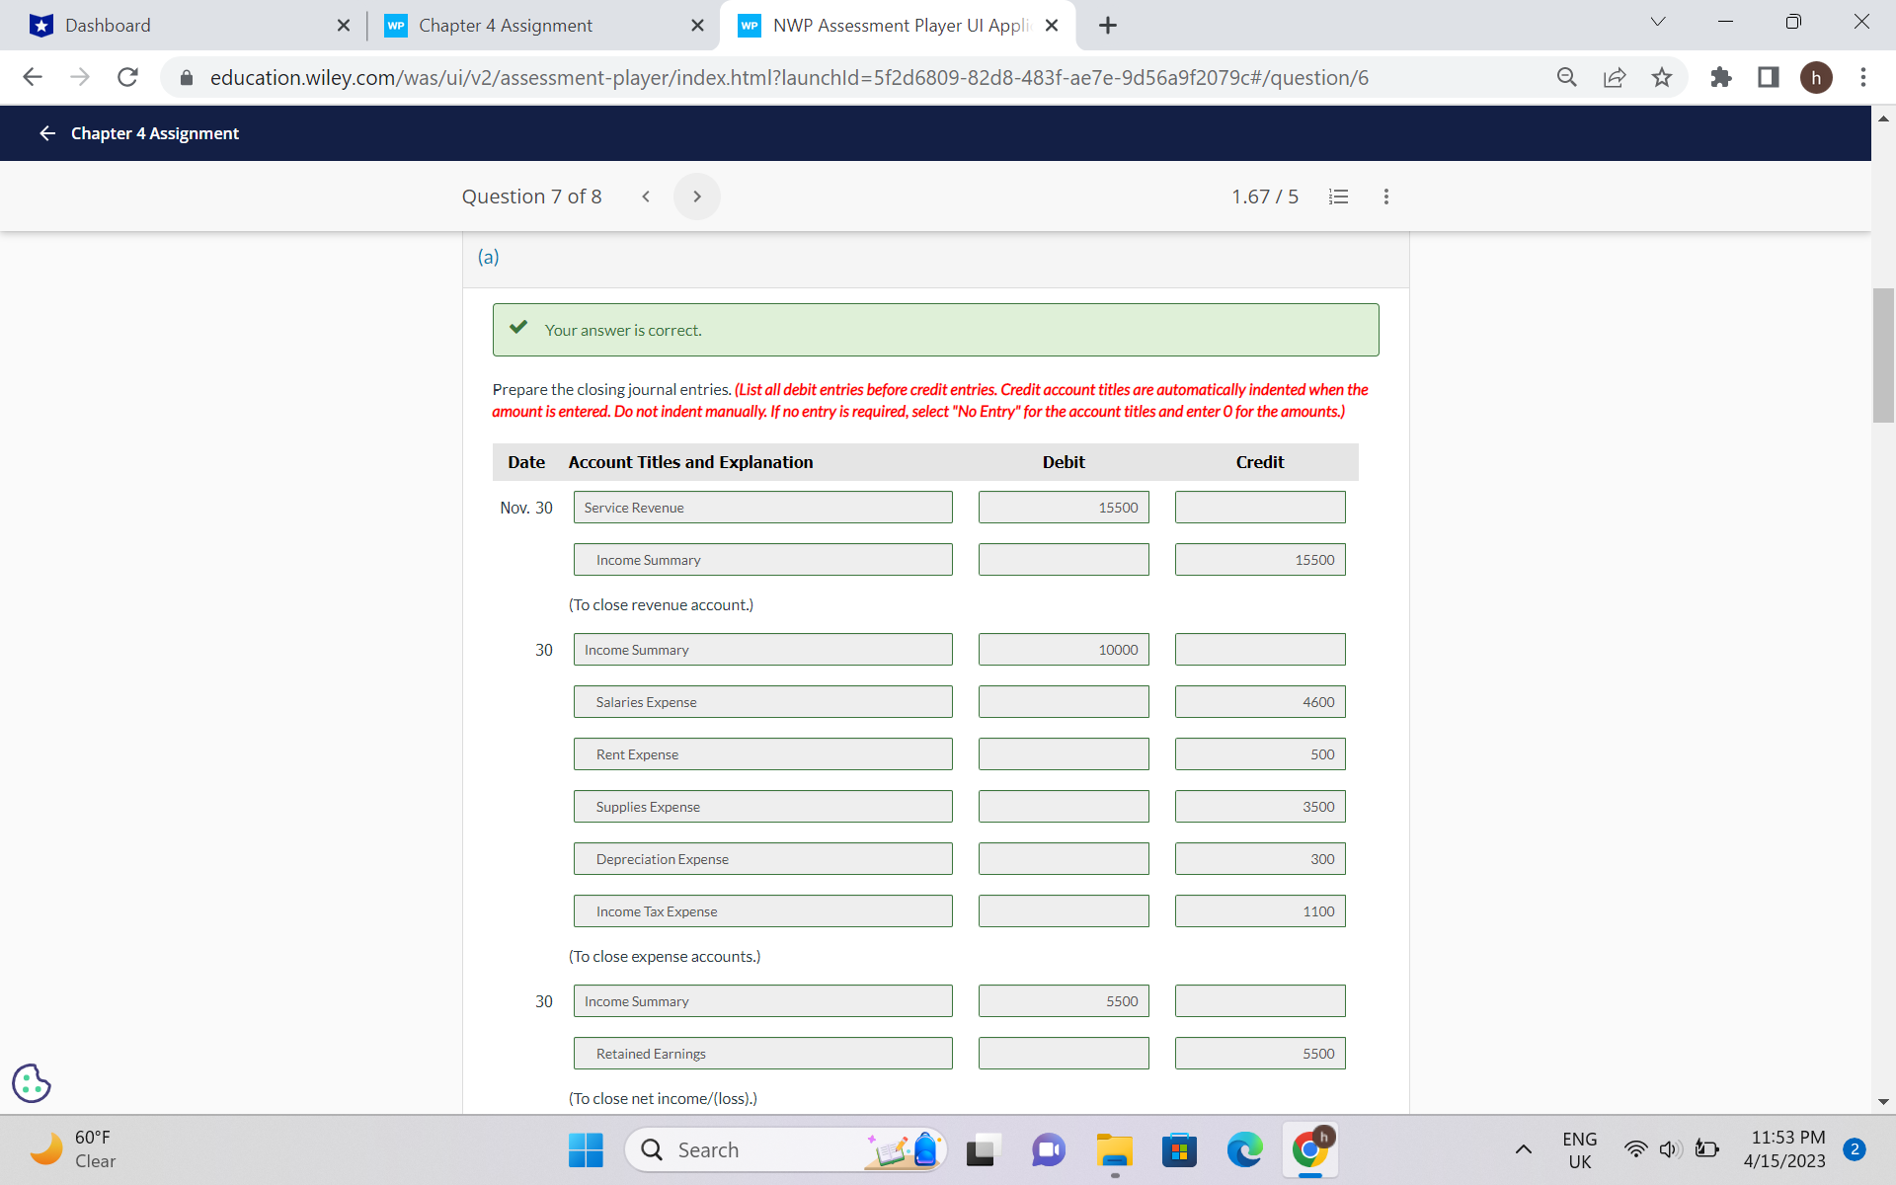Screen dimensions: 1896x1185
Task: Click the Service Revenue account title field
Action: 762,507
